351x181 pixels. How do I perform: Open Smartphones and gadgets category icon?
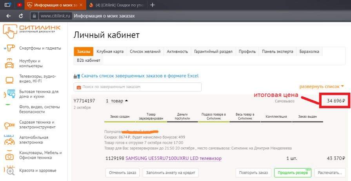tap(10, 48)
